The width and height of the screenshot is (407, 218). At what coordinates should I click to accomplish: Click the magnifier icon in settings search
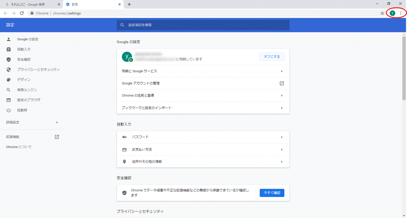[122, 25]
